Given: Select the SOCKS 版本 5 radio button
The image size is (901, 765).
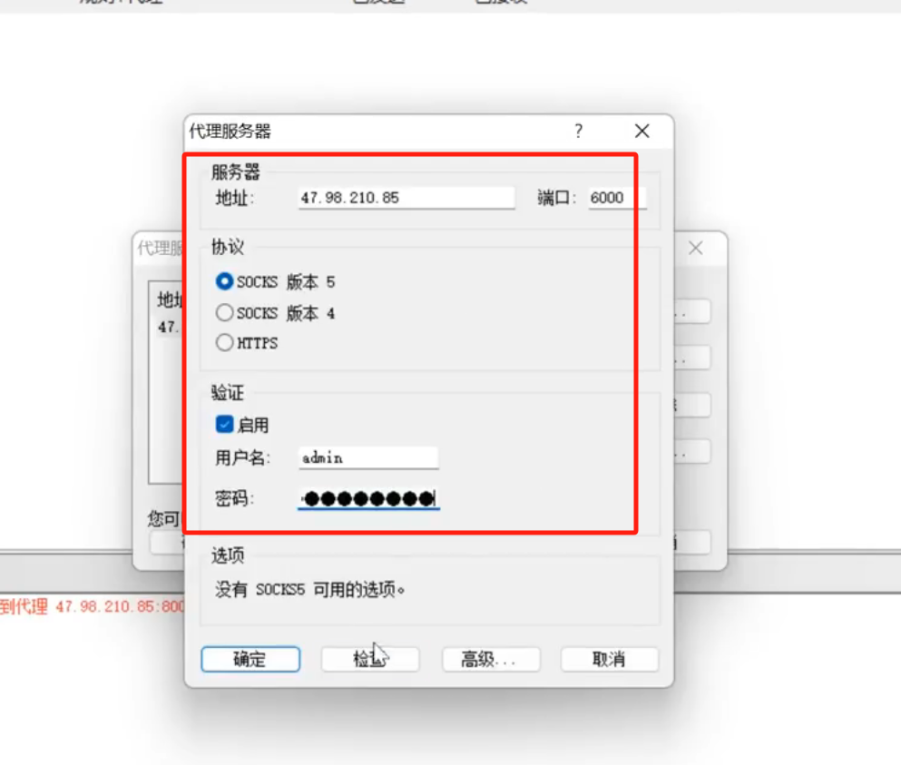Looking at the screenshot, I should (x=224, y=281).
